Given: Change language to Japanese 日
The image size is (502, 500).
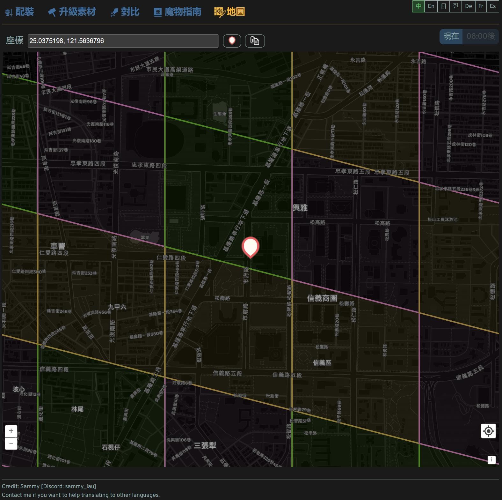Looking at the screenshot, I should pos(443,6).
